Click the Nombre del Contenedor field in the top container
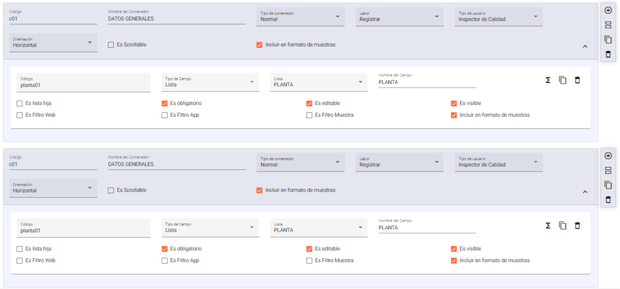This screenshot has width=620, height=289. pyautogui.click(x=176, y=19)
